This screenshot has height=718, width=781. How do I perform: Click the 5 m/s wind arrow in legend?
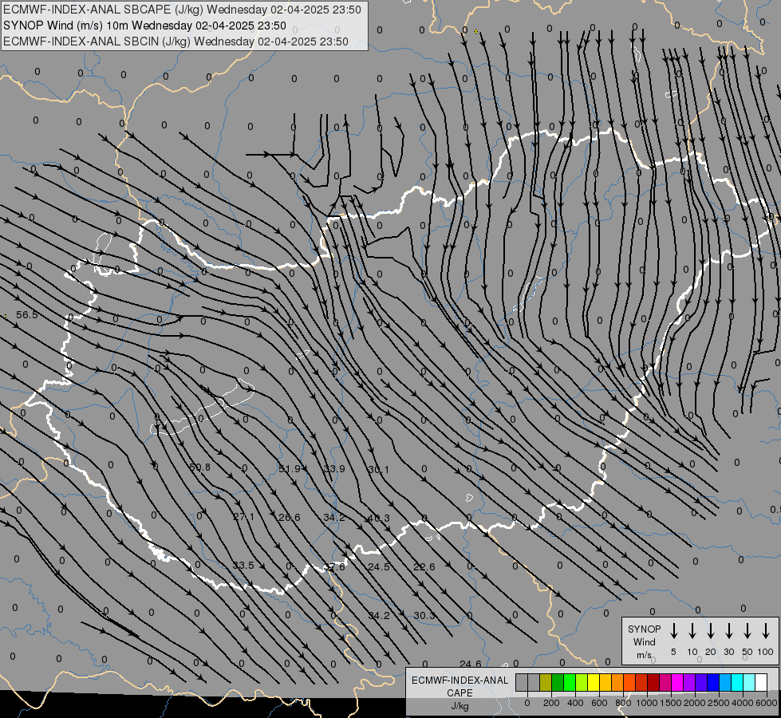point(673,631)
